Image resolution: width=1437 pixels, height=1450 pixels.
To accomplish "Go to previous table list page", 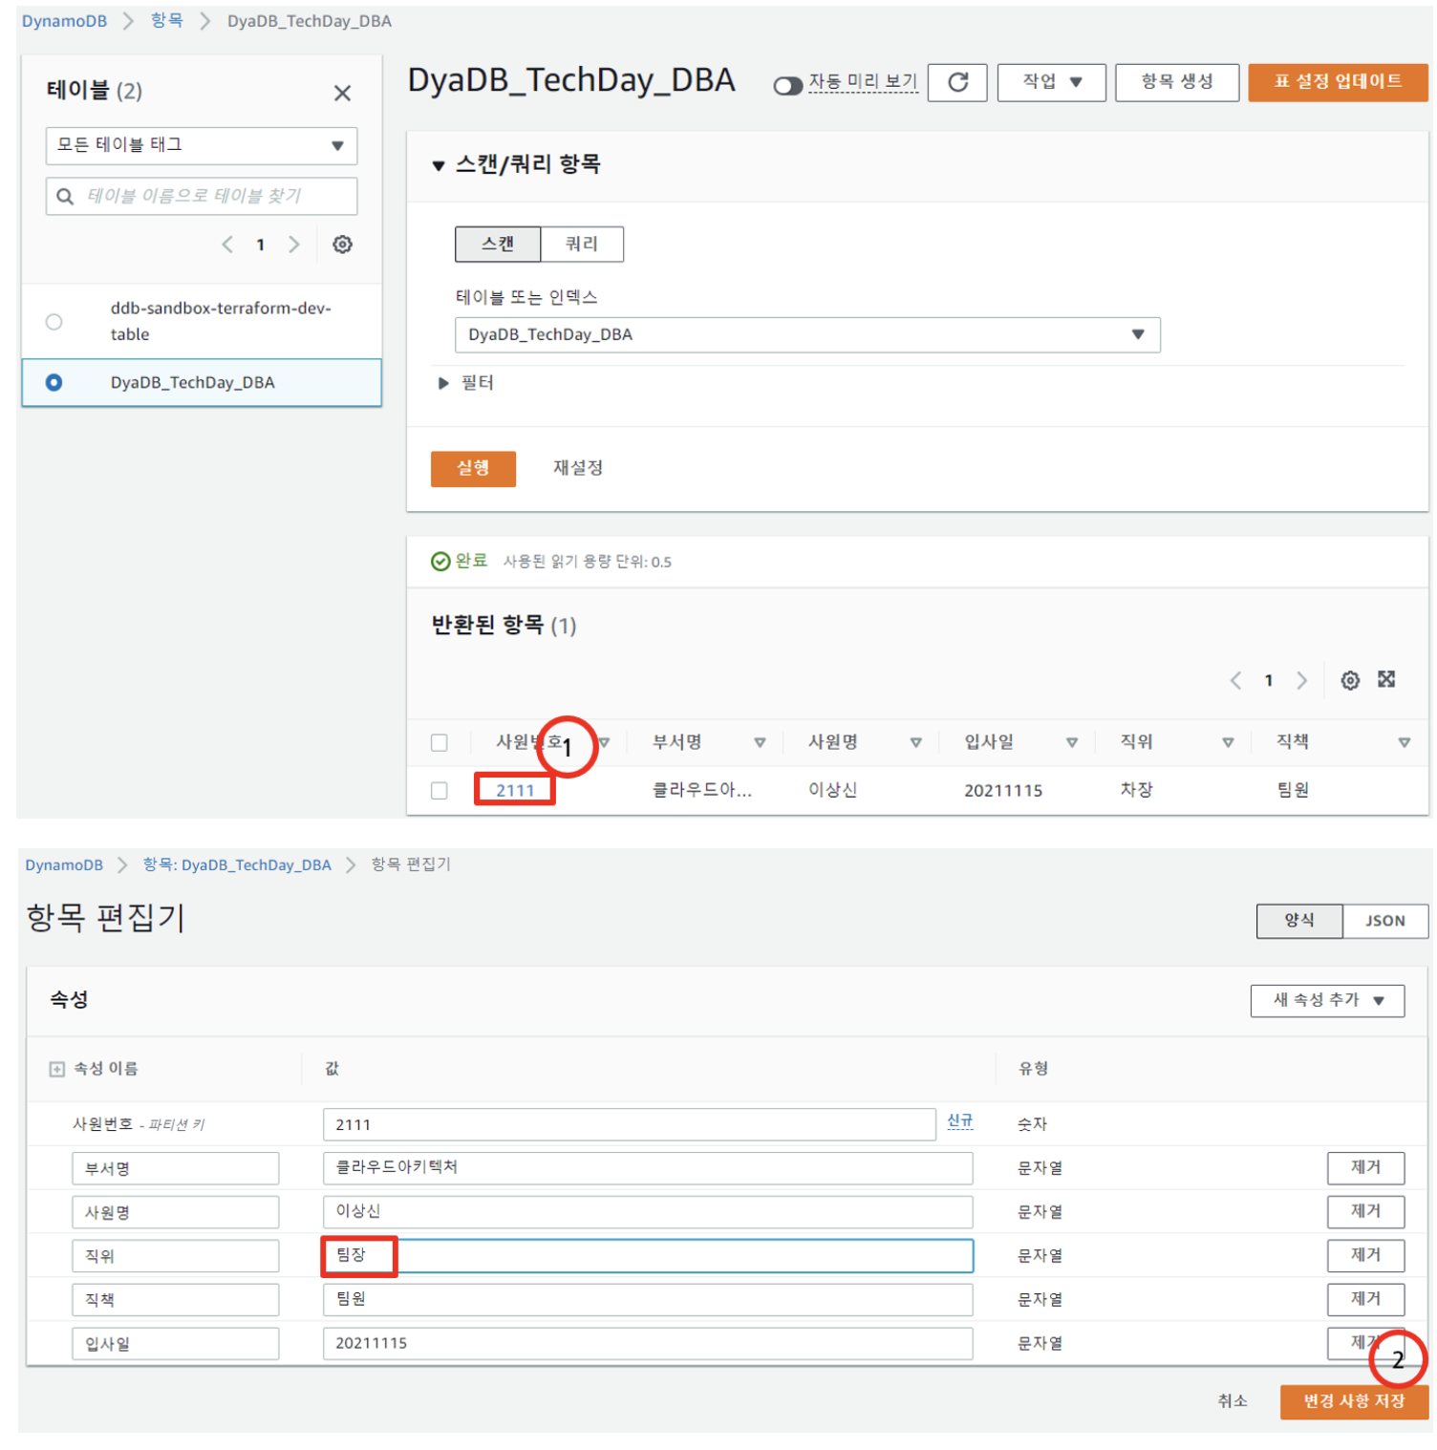I will tap(226, 245).
